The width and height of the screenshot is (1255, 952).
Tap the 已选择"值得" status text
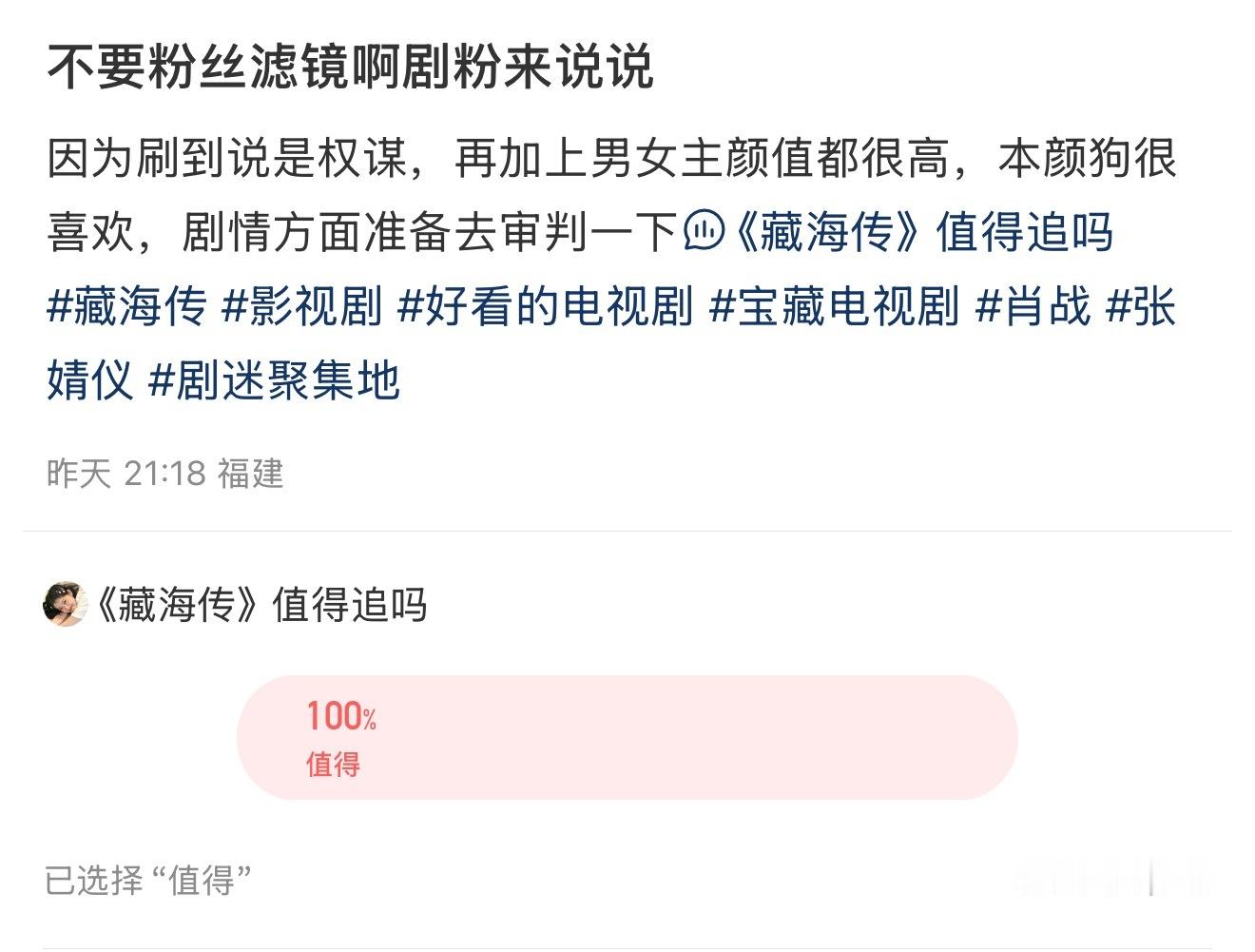(x=147, y=880)
